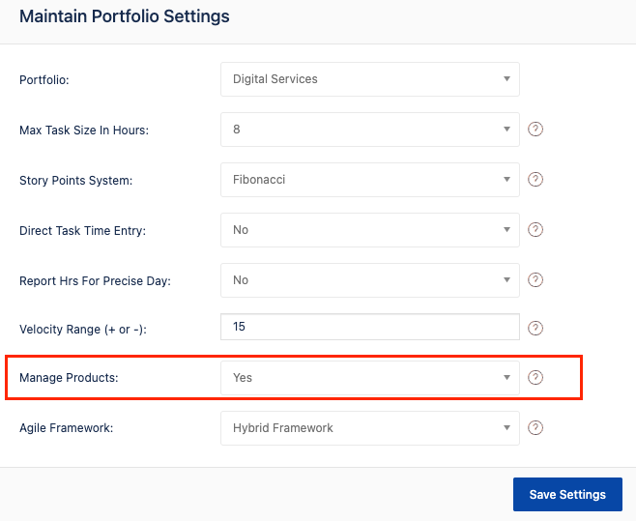Click help icon beside Velocity Range field
The image size is (636, 521).
pos(535,328)
